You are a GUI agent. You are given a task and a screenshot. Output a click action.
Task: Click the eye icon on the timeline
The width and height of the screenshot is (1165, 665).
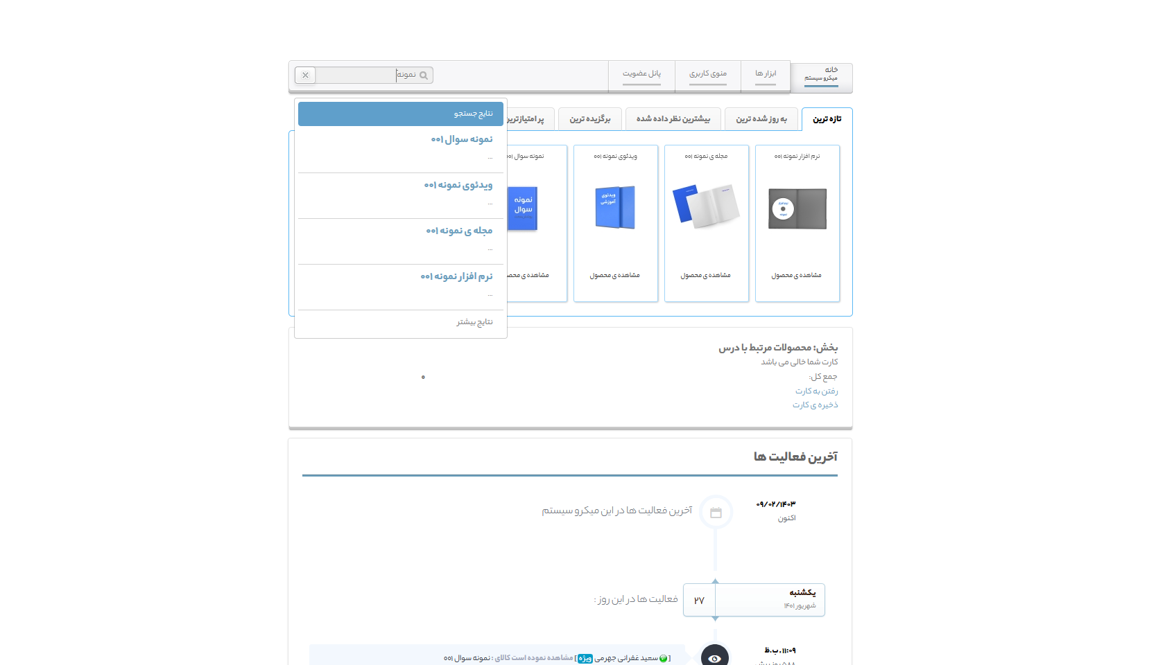714,657
